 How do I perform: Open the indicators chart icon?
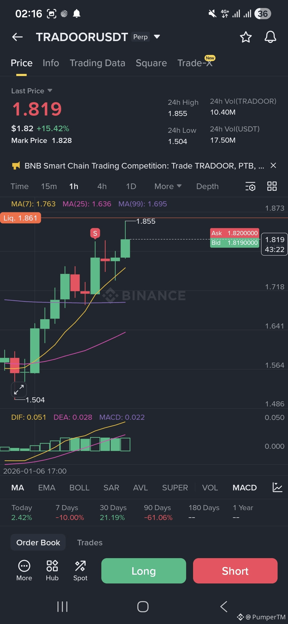(277, 487)
